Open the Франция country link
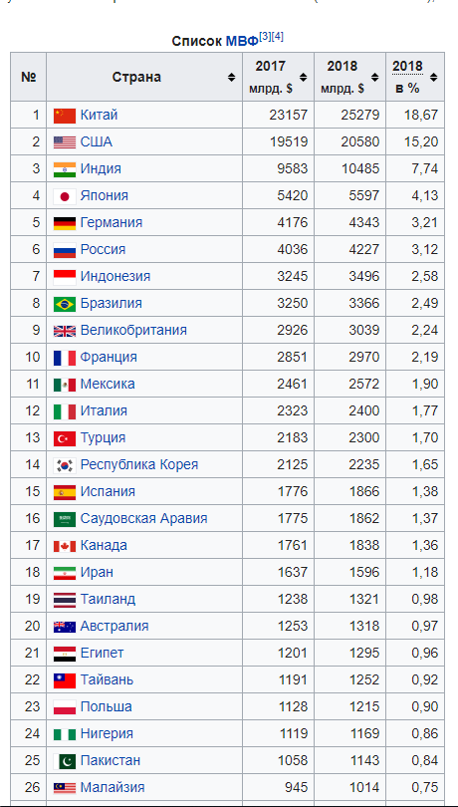 tap(109, 357)
